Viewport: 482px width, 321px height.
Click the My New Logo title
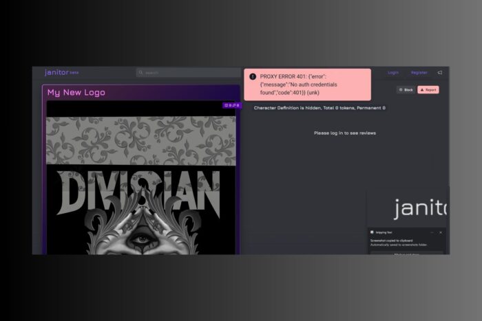tap(76, 92)
